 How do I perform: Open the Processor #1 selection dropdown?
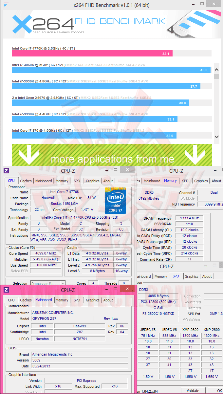[48, 283]
